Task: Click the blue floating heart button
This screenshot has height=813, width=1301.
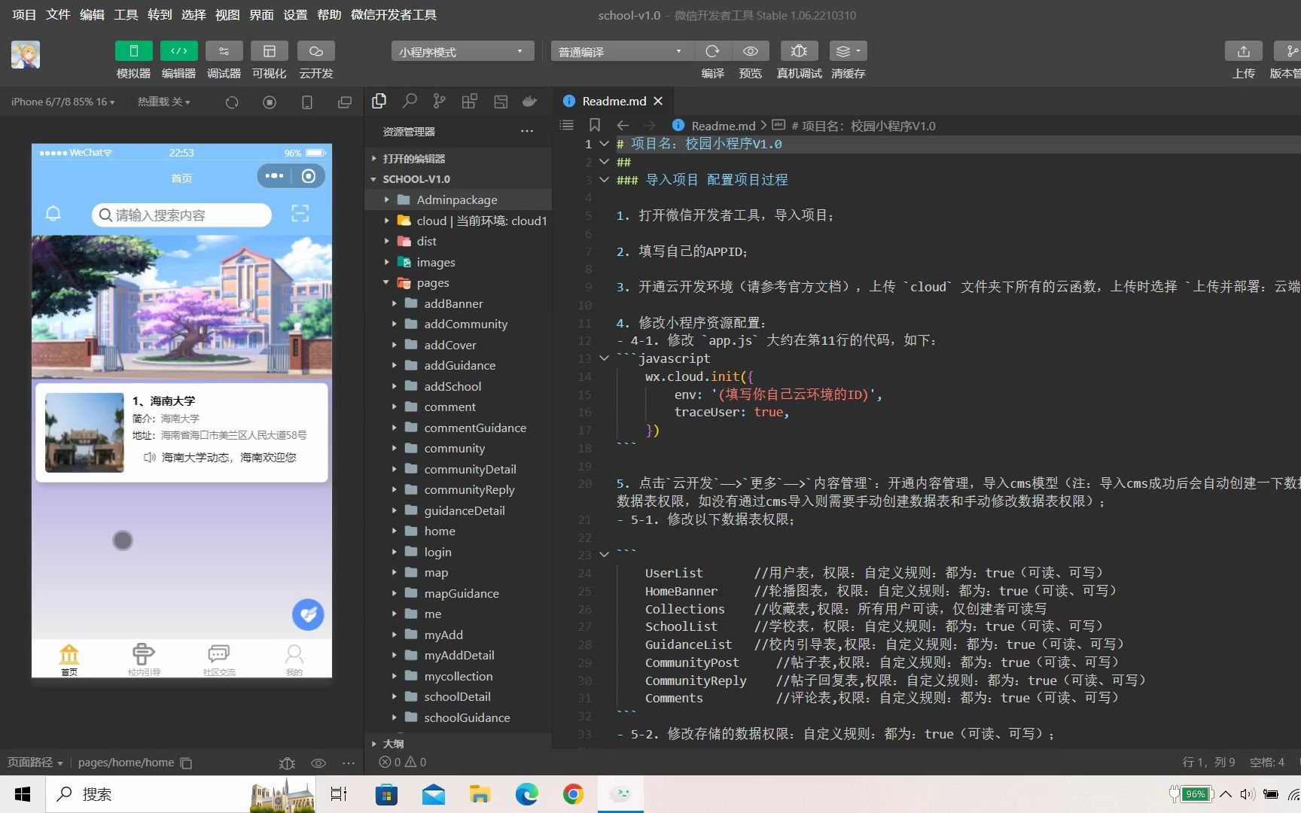Action: (308, 614)
